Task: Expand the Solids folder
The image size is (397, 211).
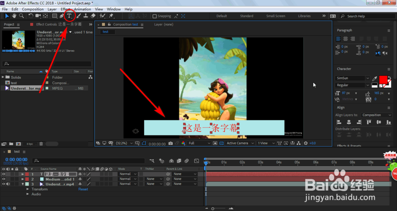Action: pyautogui.click(x=3, y=77)
